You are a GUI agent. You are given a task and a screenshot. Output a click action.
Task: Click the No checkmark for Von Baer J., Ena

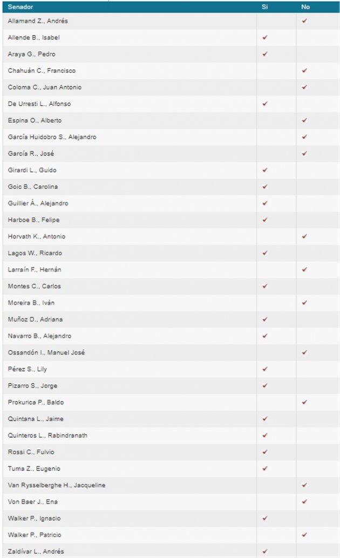[x=304, y=502]
